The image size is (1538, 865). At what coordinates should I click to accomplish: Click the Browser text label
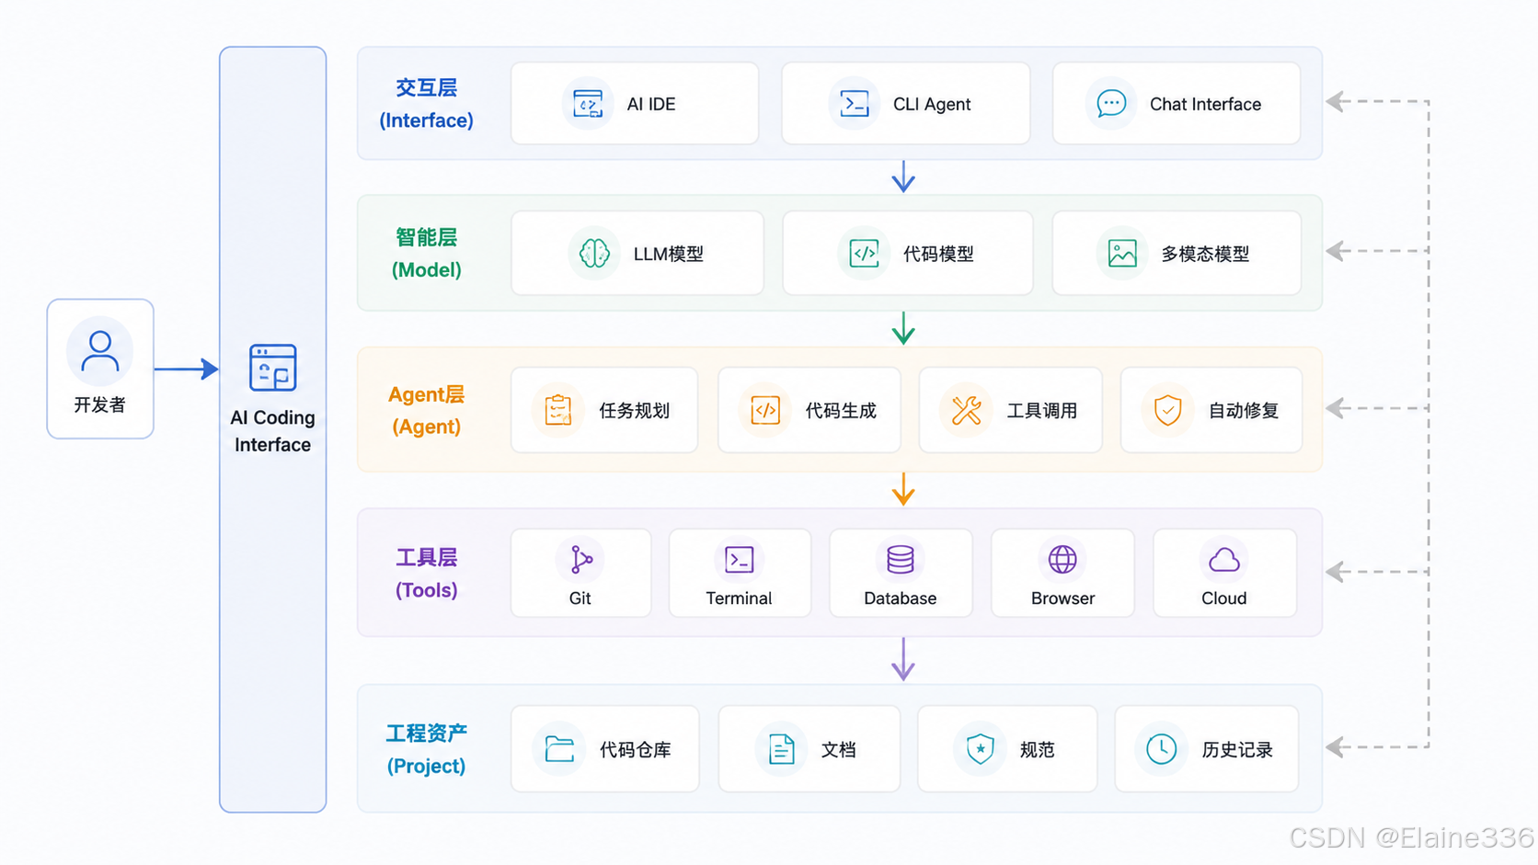(x=1063, y=598)
